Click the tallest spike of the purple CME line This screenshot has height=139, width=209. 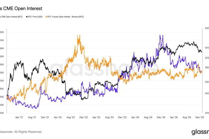tap(160, 35)
